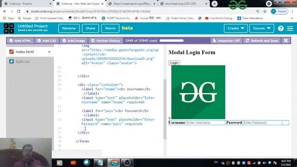The width and height of the screenshot is (297, 167).
Task: Open Live Online Coding bookmark
Action: pos(220,18)
